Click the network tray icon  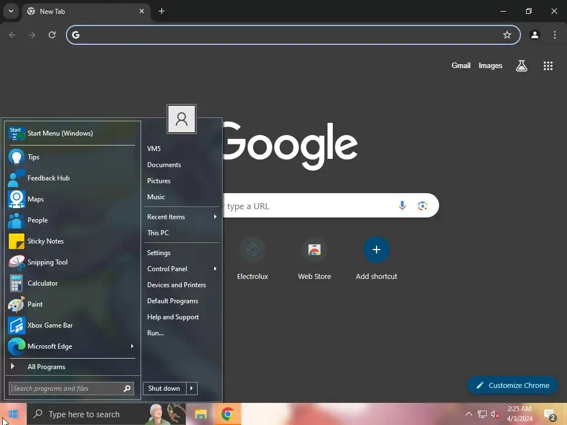482,414
